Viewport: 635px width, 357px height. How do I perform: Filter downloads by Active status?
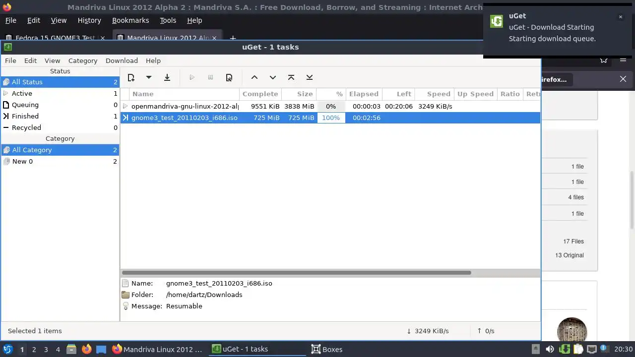pyautogui.click(x=60, y=93)
